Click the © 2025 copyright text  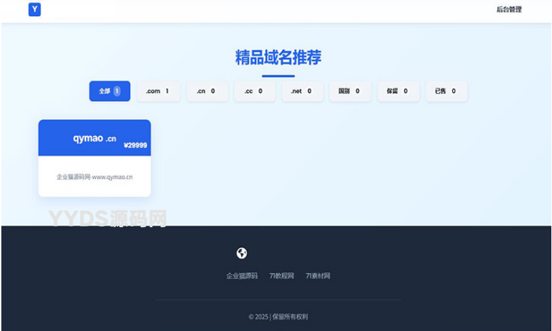[x=278, y=317]
